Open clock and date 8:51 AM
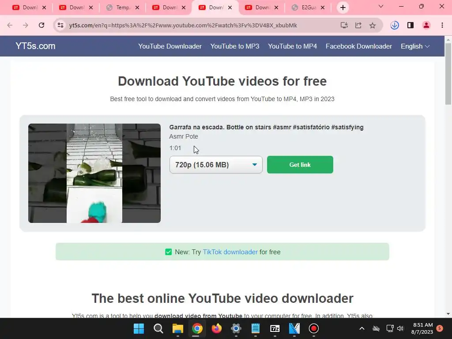452x339 pixels. [x=422, y=328]
